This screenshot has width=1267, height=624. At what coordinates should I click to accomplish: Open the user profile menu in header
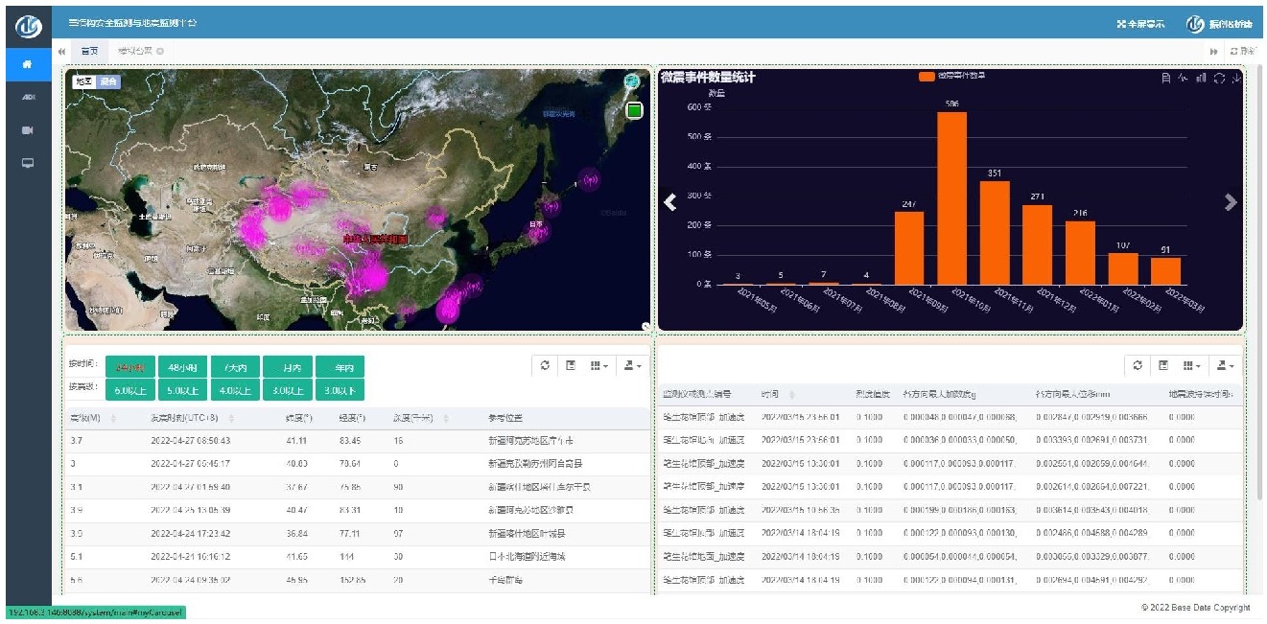(1220, 24)
